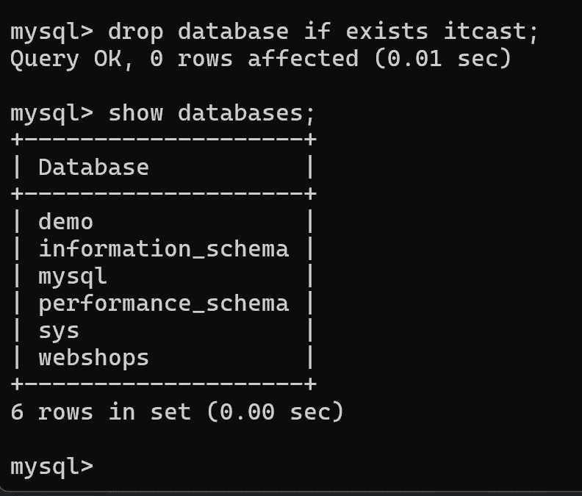
Task: Select the "performance_schema" database row
Action: click(x=163, y=303)
